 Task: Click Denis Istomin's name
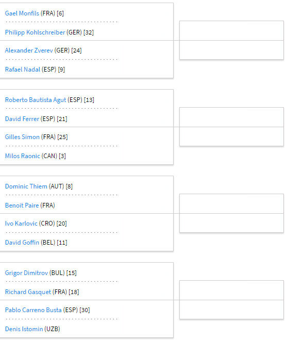pyautogui.click(x=24, y=329)
